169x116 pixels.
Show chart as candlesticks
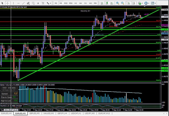[x=107, y=3]
